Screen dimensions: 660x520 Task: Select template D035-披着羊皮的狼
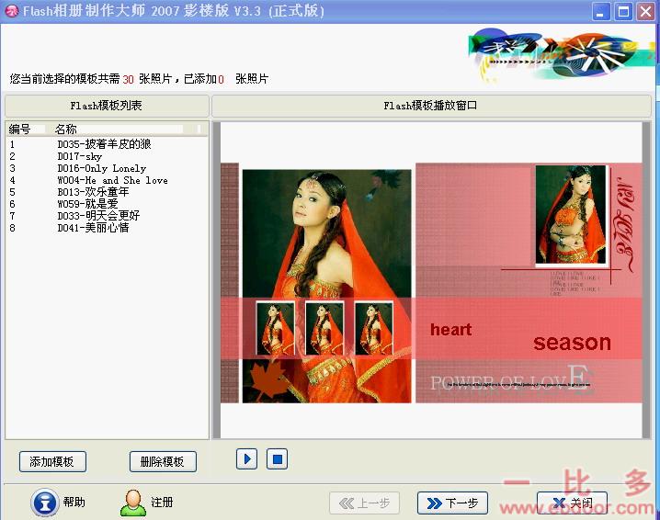coord(105,144)
